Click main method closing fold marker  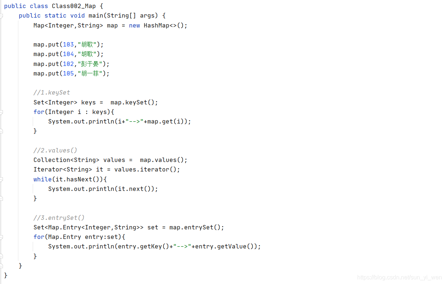(x=1, y=266)
